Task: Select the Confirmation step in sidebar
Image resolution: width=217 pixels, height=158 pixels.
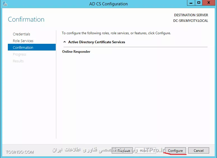Action: (x=32, y=47)
